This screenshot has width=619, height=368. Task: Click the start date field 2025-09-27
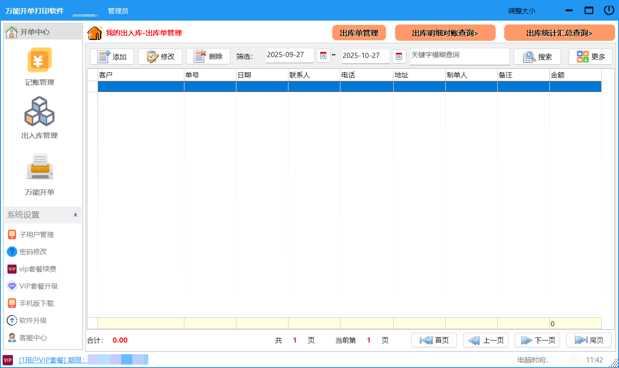click(290, 55)
